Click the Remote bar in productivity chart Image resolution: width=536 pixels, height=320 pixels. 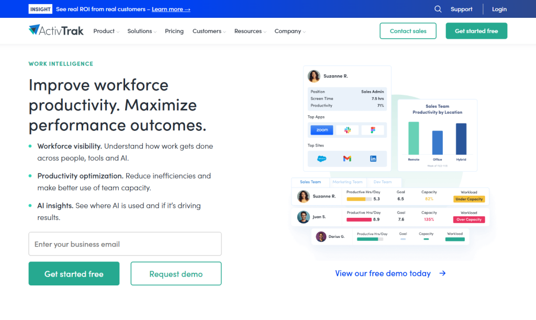(414, 138)
